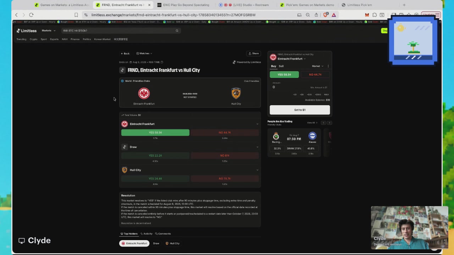
Task: Collapse the Eintracht Frankfurt outcome row
Action: click(x=258, y=124)
